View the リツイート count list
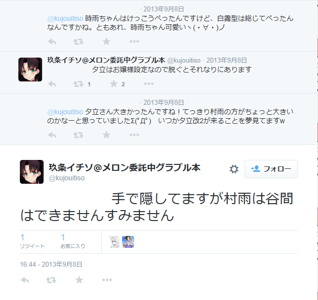318x300 pixels. [x=32, y=241]
